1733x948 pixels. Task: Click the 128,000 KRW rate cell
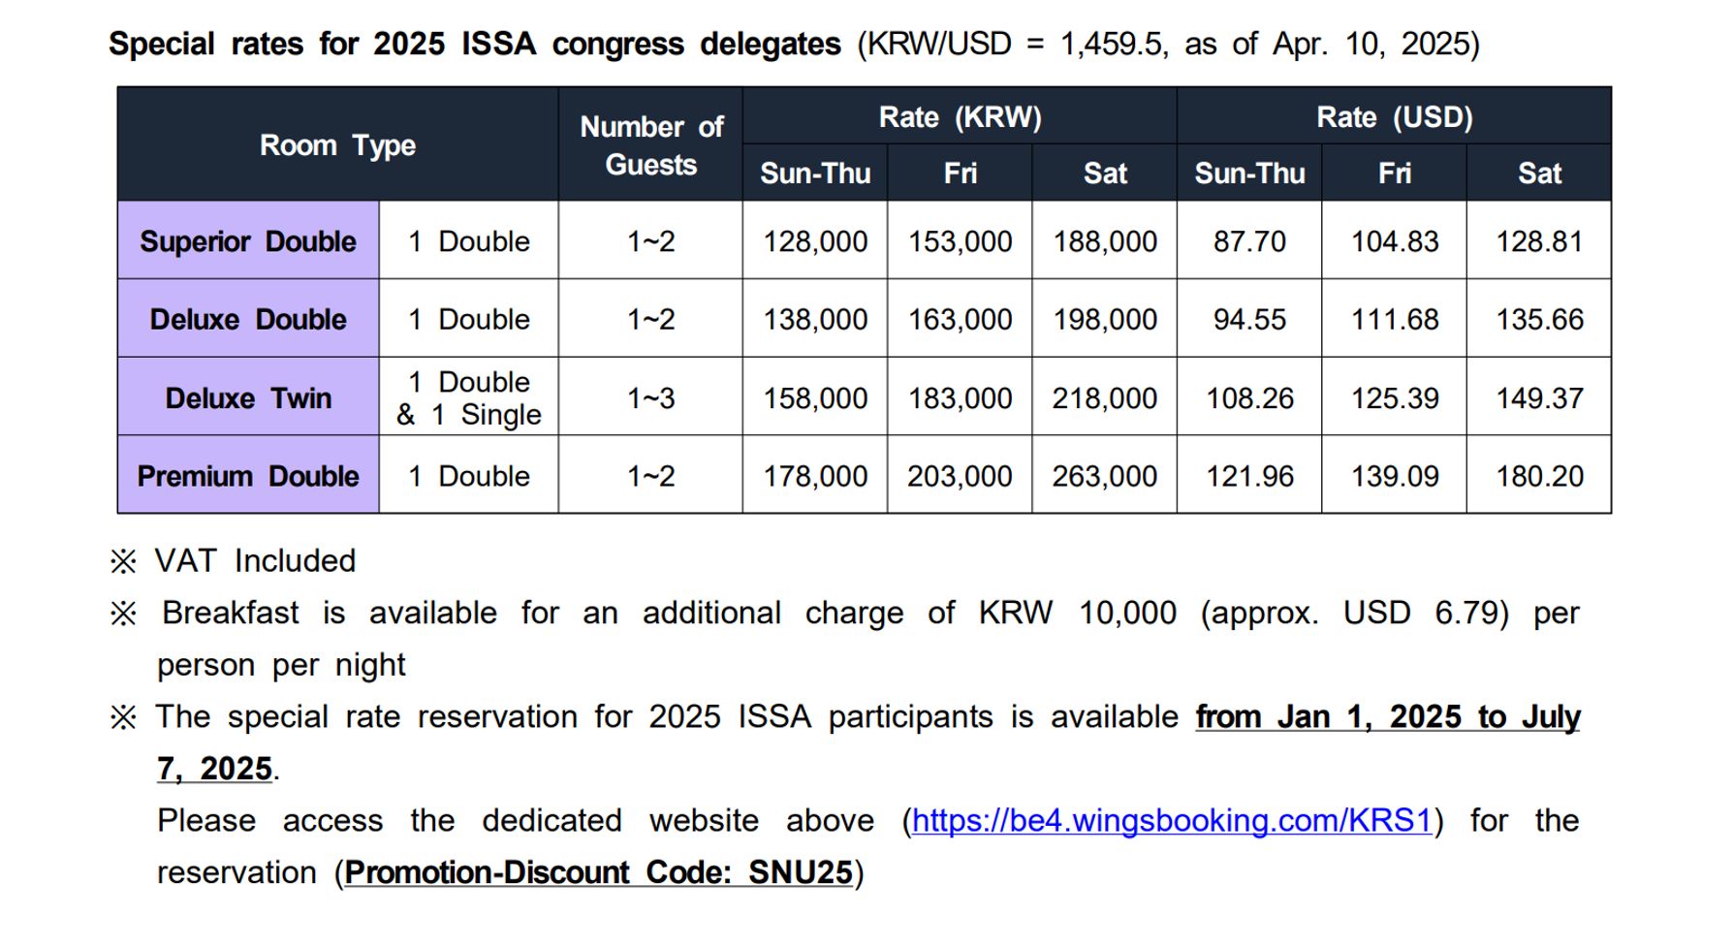point(815,241)
